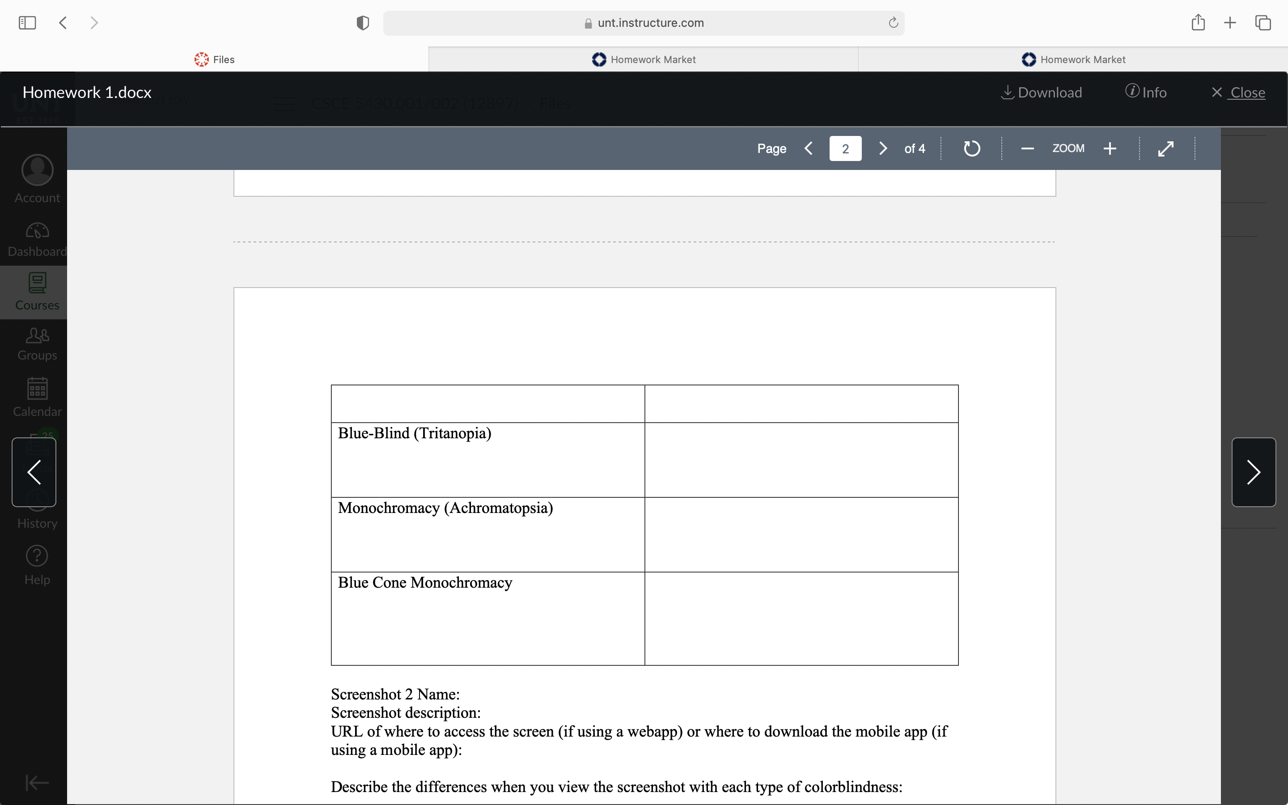This screenshot has height=805, width=1288.
Task: Open the Canvas Dashboard
Action: 37,240
